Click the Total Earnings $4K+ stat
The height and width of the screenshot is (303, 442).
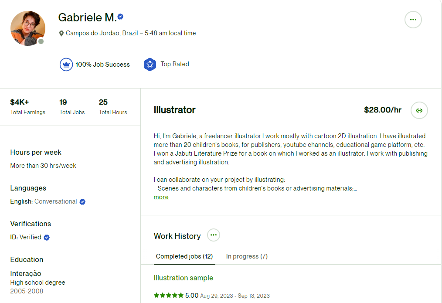click(x=27, y=107)
